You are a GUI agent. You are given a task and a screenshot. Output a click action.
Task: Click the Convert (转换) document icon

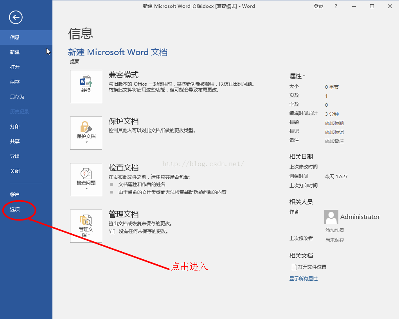[x=86, y=86]
